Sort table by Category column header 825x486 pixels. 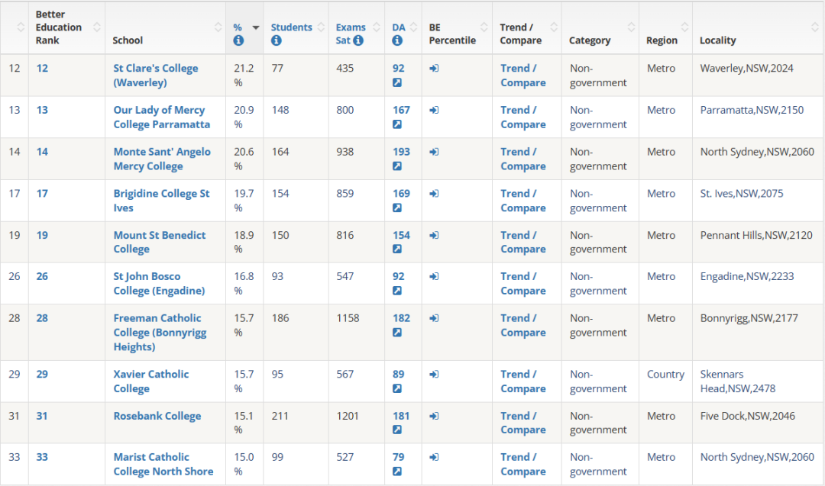[x=590, y=40]
